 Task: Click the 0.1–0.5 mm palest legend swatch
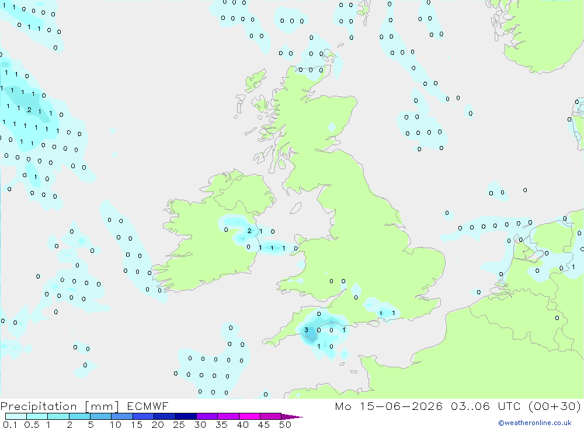(16, 416)
